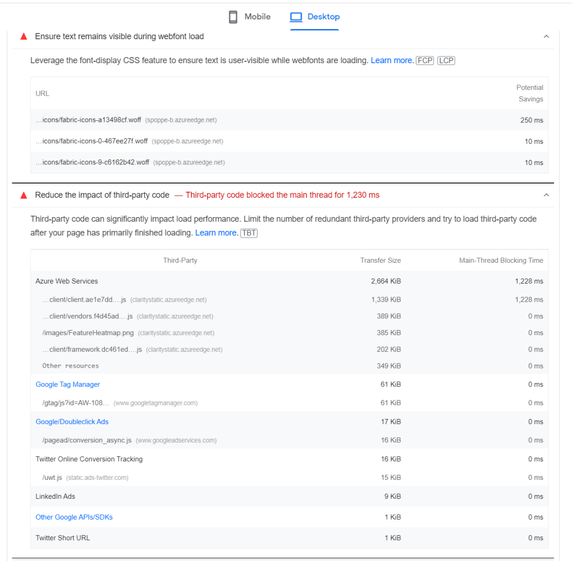572x561 pixels.
Task: Click the 389 KiB transfer size value
Action: tap(389, 316)
